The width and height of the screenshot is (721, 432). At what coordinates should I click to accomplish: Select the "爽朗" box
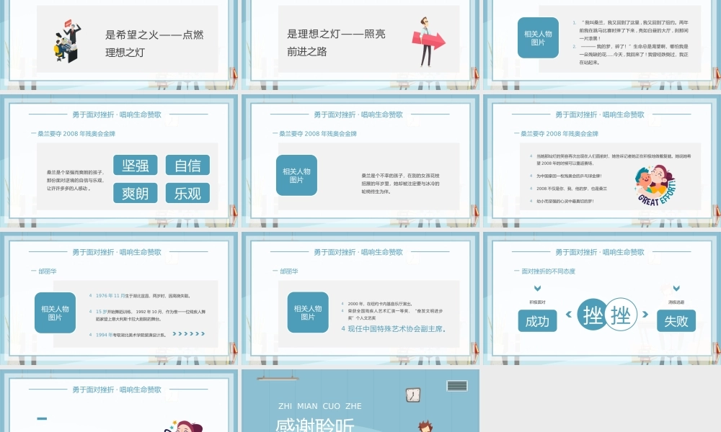(136, 193)
